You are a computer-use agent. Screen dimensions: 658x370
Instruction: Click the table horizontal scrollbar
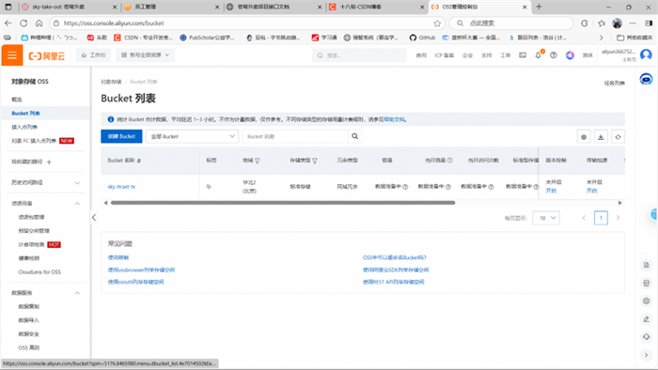click(x=283, y=203)
